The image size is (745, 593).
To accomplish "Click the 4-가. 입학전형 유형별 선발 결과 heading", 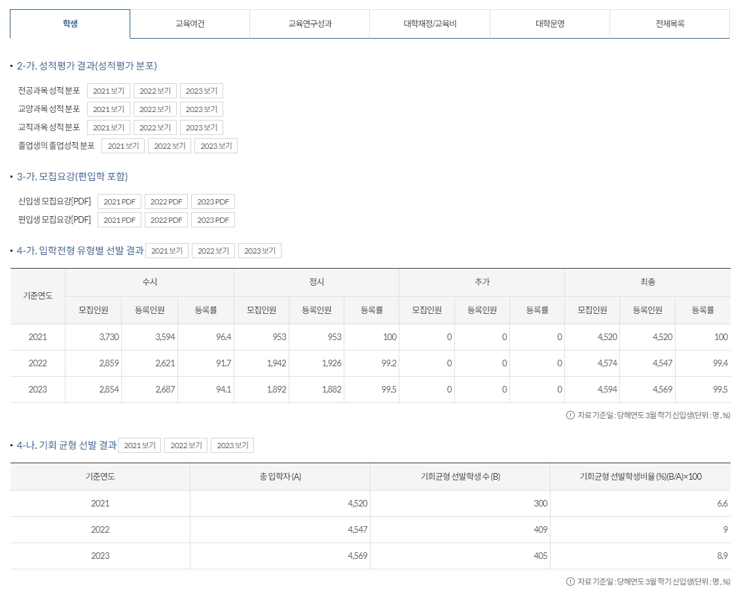I will point(80,250).
